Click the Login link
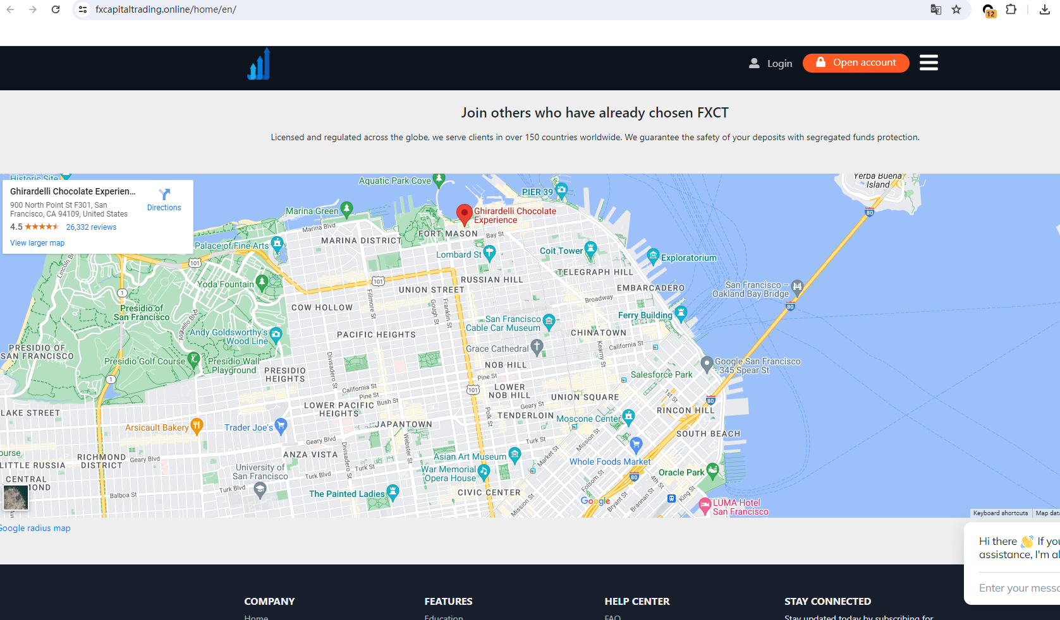The height and width of the screenshot is (620, 1060). point(771,63)
